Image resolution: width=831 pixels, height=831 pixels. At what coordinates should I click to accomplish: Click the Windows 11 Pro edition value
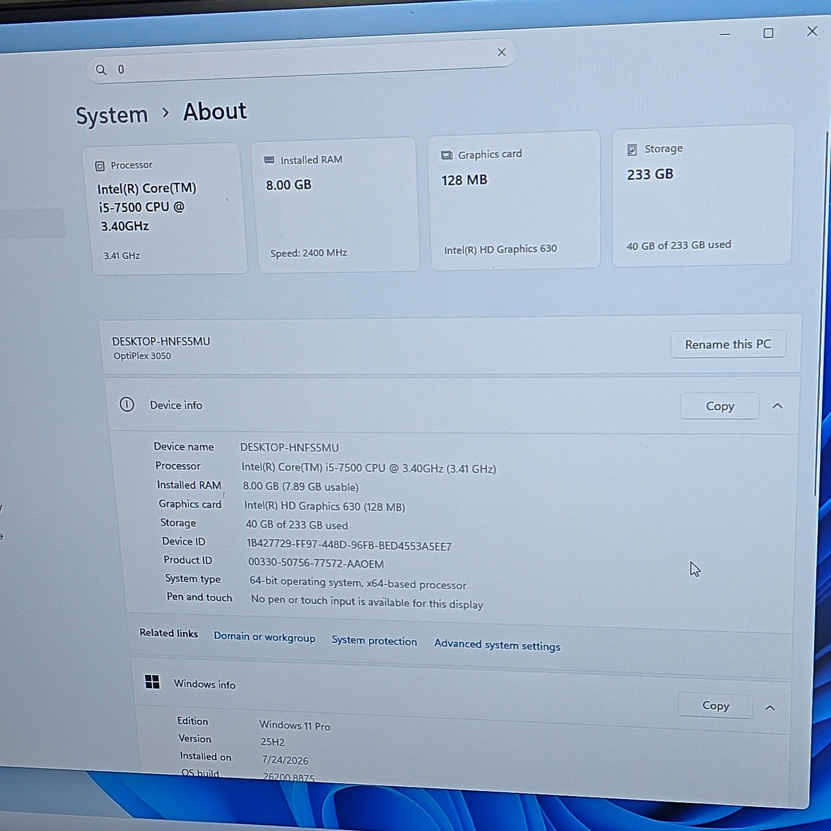coord(295,725)
